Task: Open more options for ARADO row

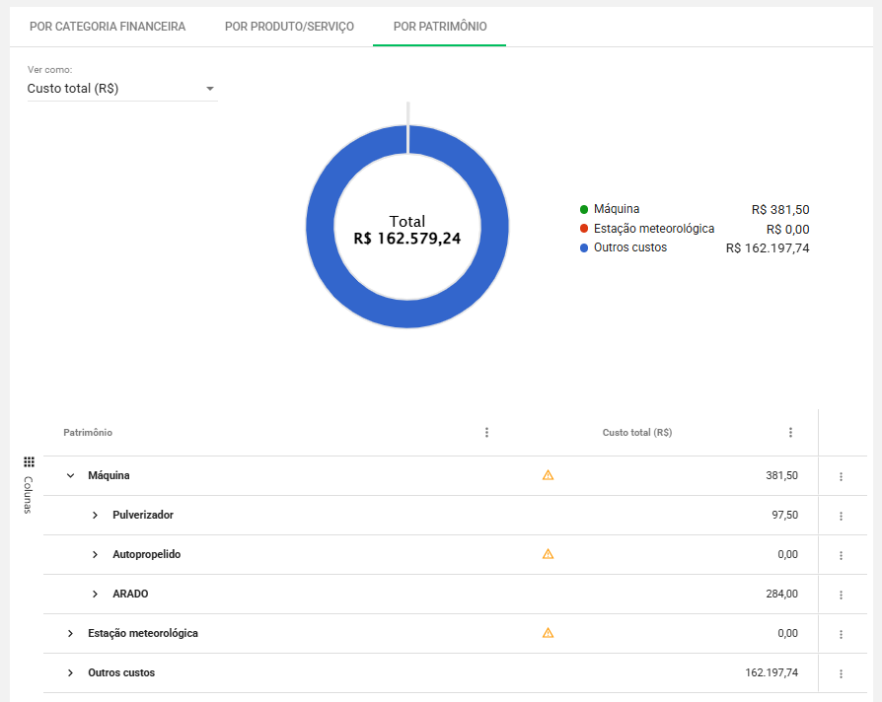Action: click(841, 595)
